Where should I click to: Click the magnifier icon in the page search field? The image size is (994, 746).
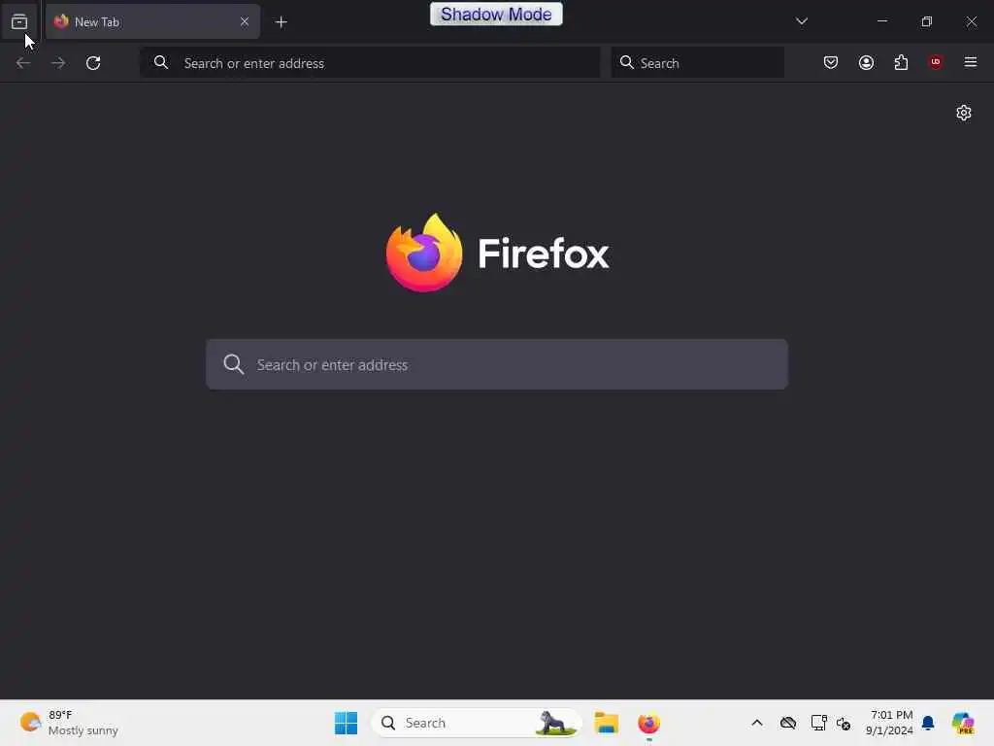click(233, 364)
